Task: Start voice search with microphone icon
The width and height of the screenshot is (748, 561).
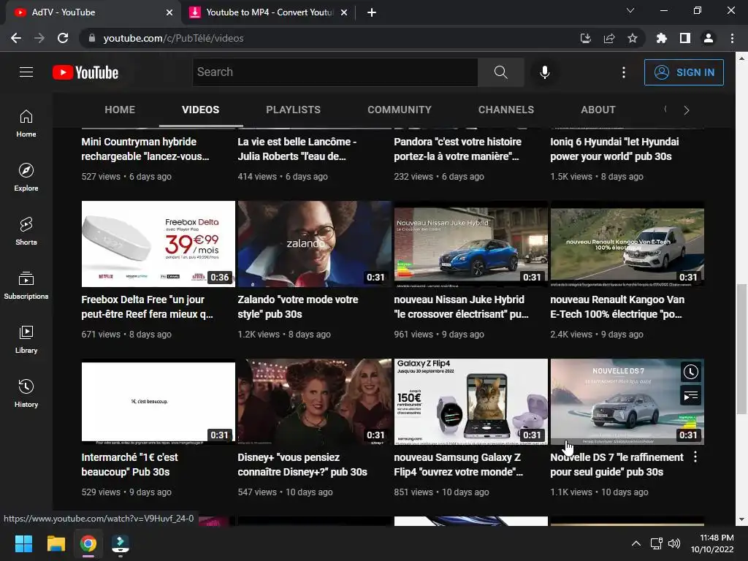Action: pyautogui.click(x=544, y=72)
